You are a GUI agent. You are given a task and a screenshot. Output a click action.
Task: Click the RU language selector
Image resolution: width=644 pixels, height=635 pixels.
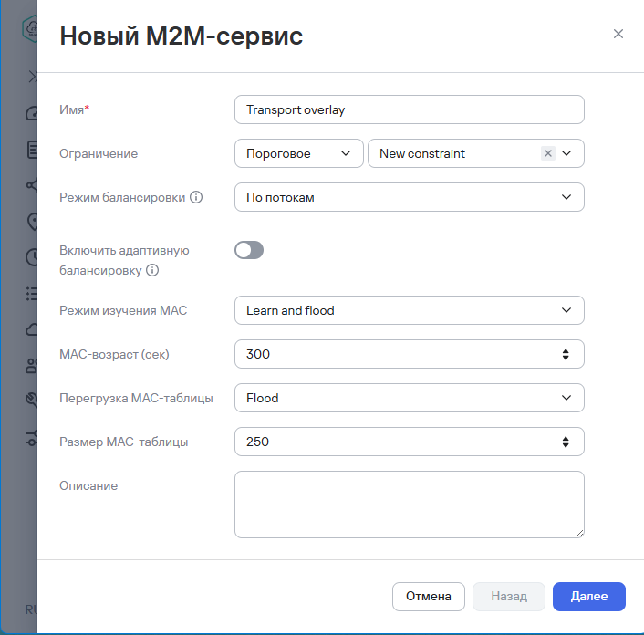(x=31, y=609)
